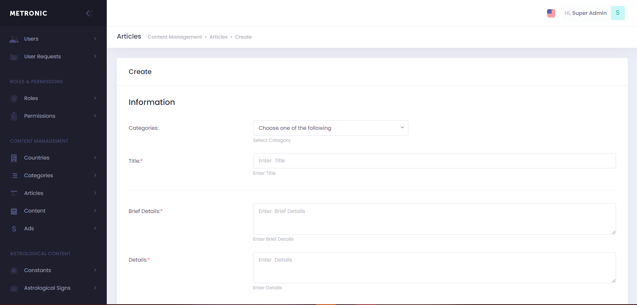The image size is (637, 305).
Task: Click the Users people icon in sidebar
Action: (14, 39)
